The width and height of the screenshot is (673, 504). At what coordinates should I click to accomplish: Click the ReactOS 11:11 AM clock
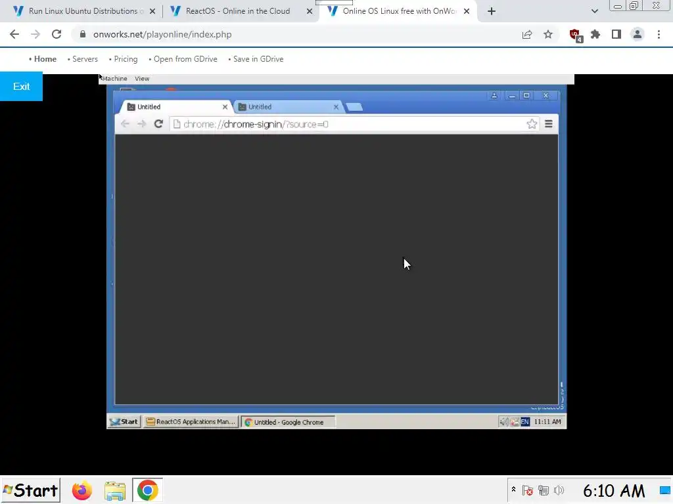click(547, 422)
